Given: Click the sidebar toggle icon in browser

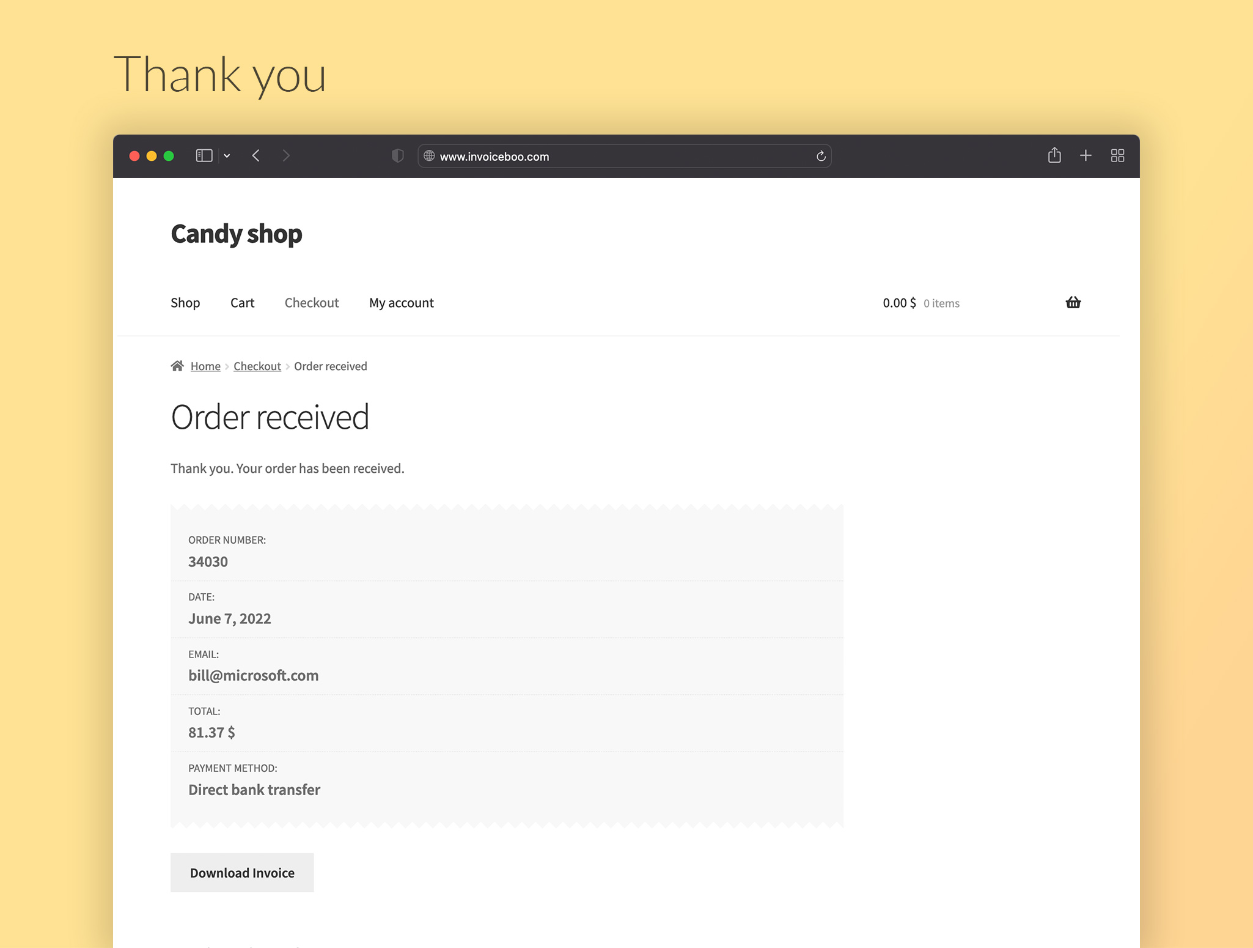Looking at the screenshot, I should click(x=204, y=156).
